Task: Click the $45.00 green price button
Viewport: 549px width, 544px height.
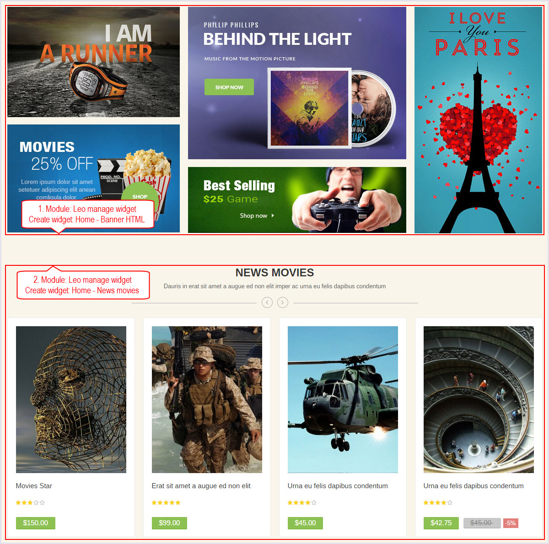Action: (305, 523)
